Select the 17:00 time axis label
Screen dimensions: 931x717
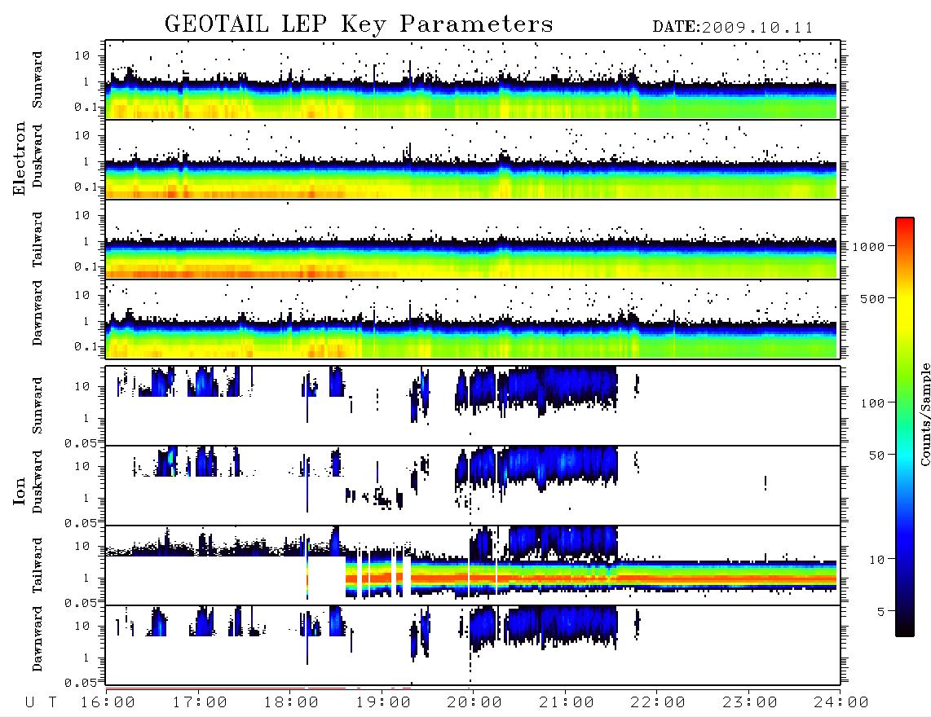click(x=200, y=703)
